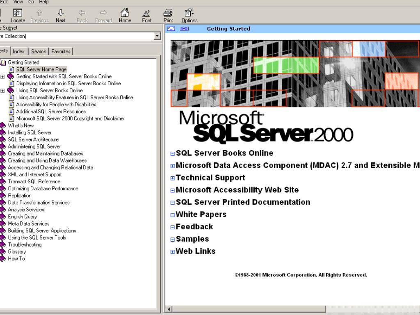Image resolution: width=420 pixels, height=315 pixels.
Task: Switch to the Index tab
Action: tap(18, 51)
